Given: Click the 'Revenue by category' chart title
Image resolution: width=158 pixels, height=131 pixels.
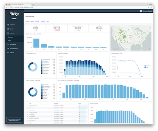Looking at the screenshot, I should tap(63, 53).
